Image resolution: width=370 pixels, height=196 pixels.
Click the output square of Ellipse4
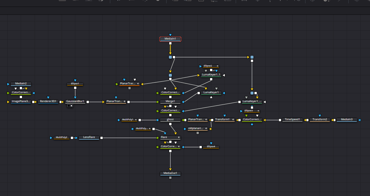pos(200,147)
